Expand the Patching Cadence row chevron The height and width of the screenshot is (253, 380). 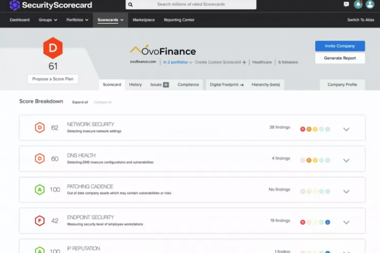pos(346,192)
